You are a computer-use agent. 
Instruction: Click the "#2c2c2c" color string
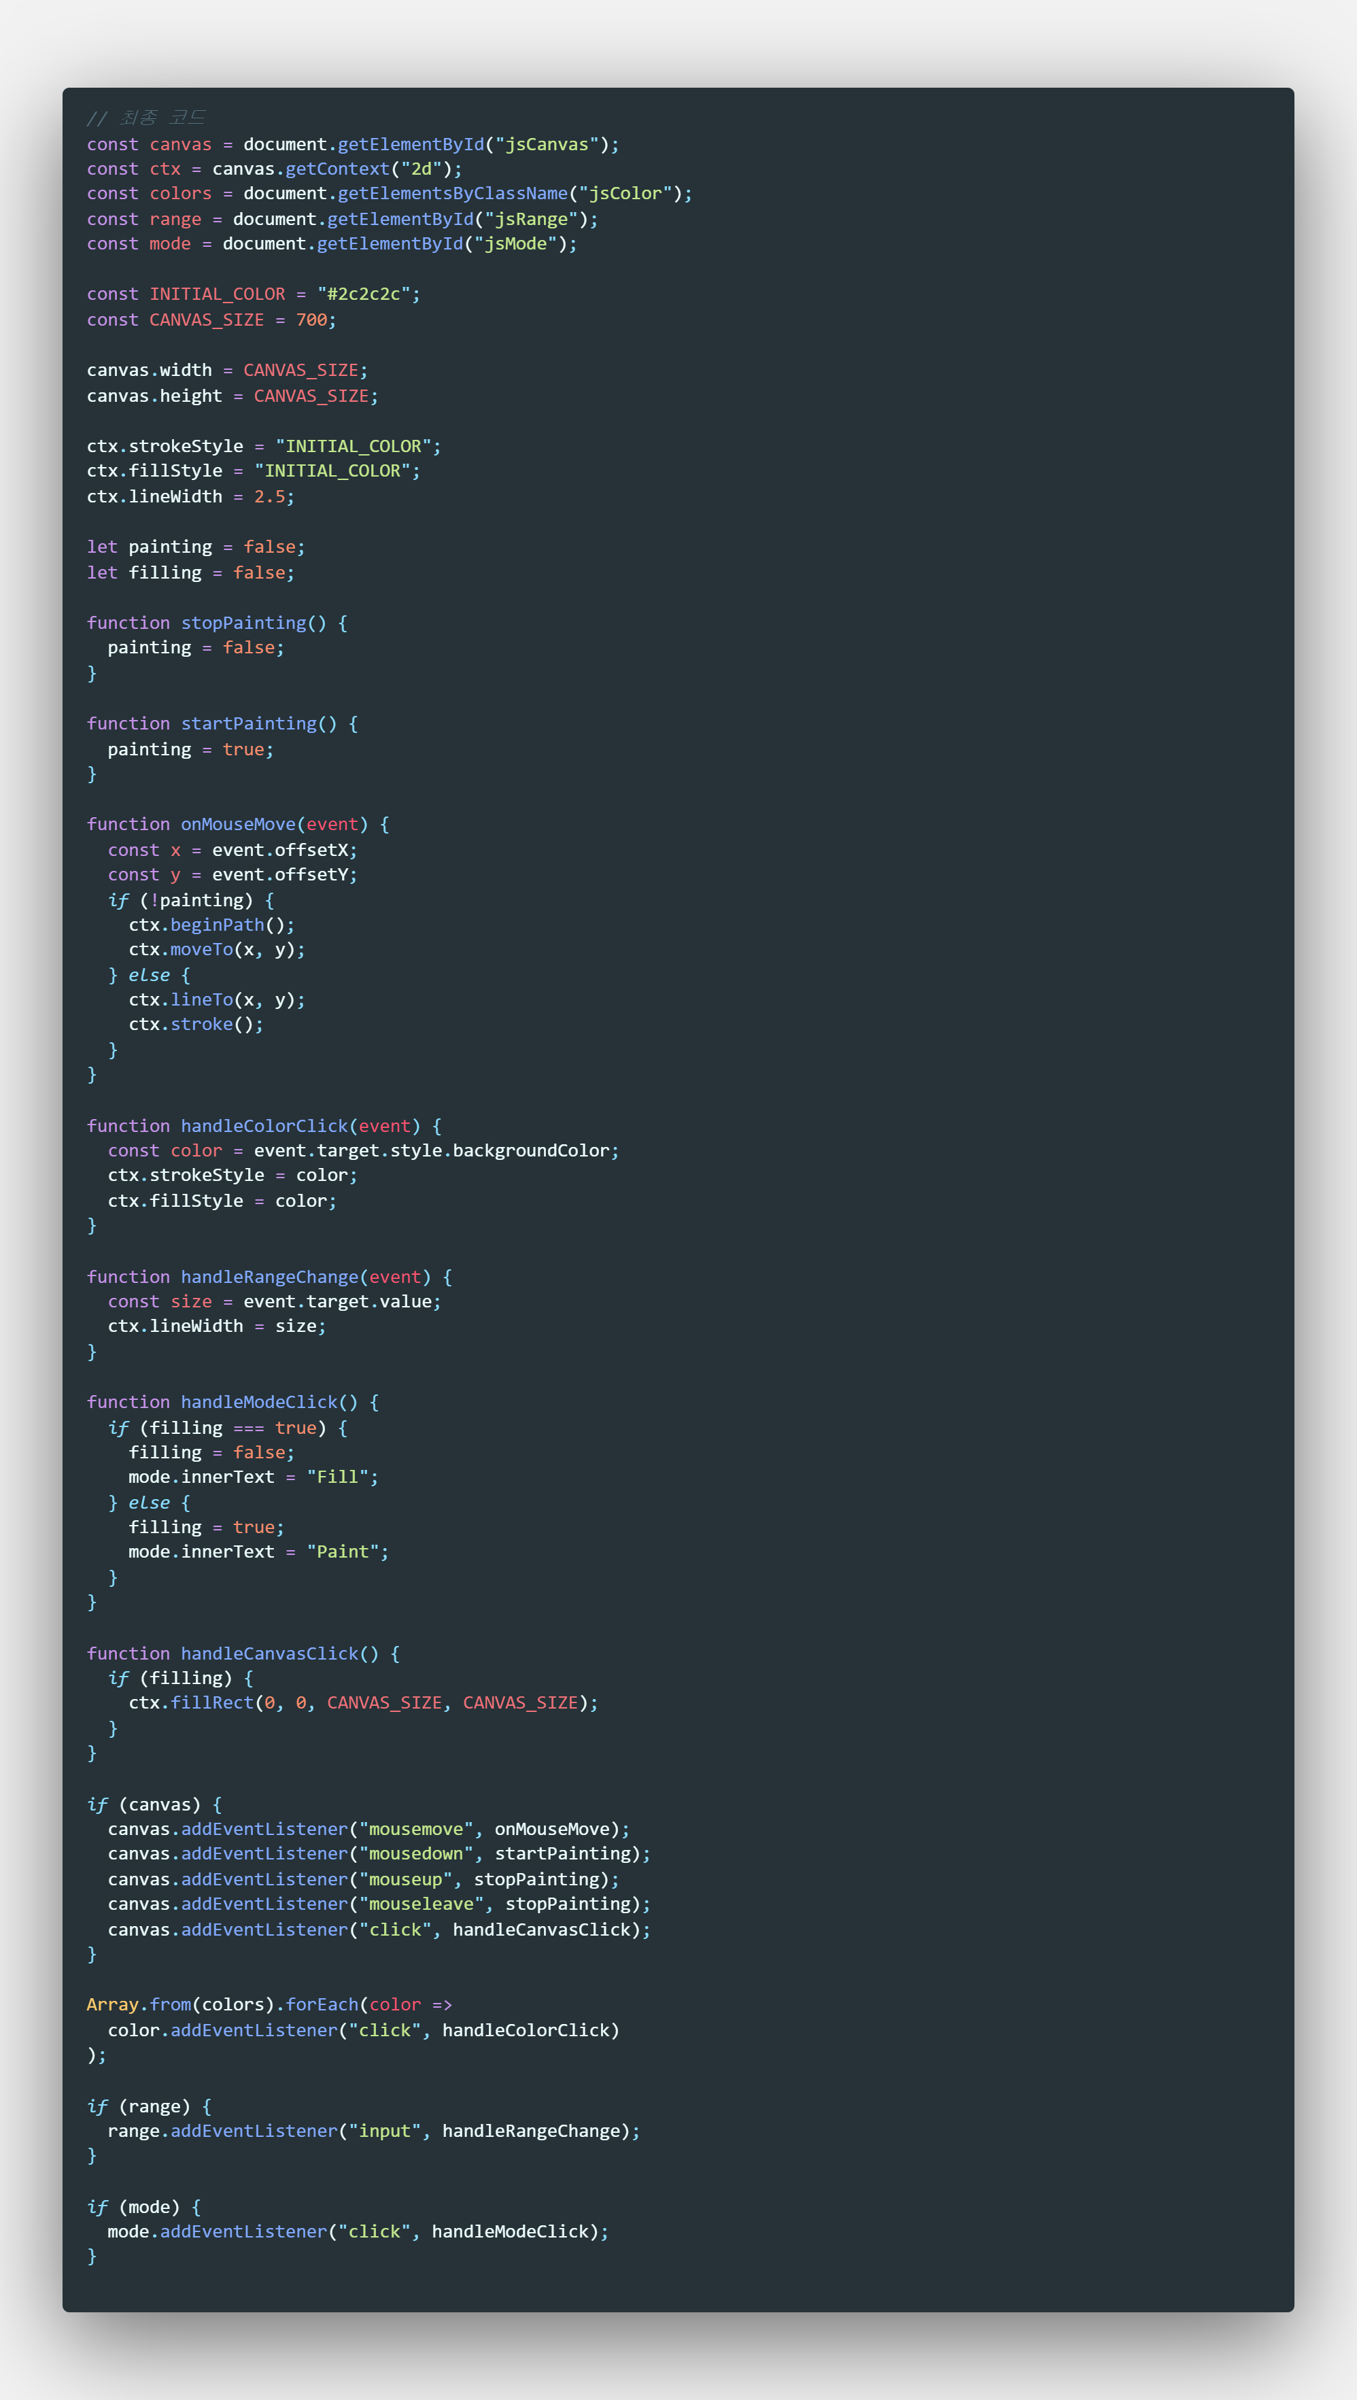[x=364, y=294]
